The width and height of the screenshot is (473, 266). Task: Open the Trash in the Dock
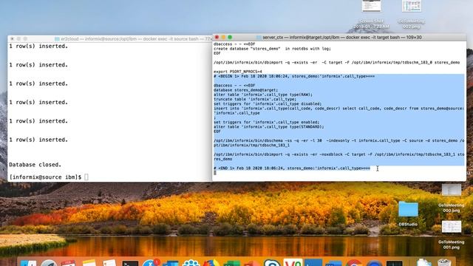pos(443,262)
